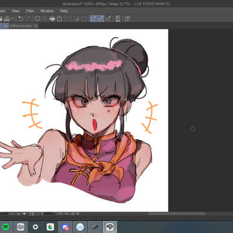Screen dimensions: 233x233
Task: Click the Scale/Rotate transform icon
Action: (x=60, y=19)
